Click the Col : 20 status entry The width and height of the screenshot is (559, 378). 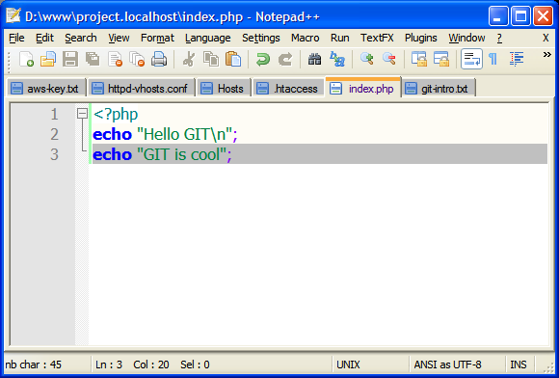[151, 364]
